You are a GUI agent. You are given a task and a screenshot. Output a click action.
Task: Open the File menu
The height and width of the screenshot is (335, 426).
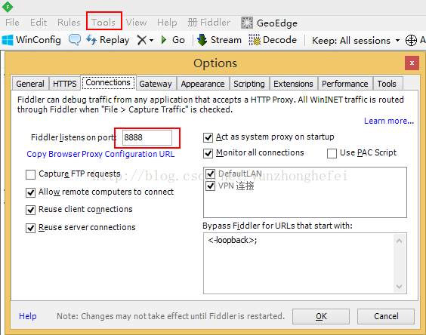pyautogui.click(x=12, y=23)
